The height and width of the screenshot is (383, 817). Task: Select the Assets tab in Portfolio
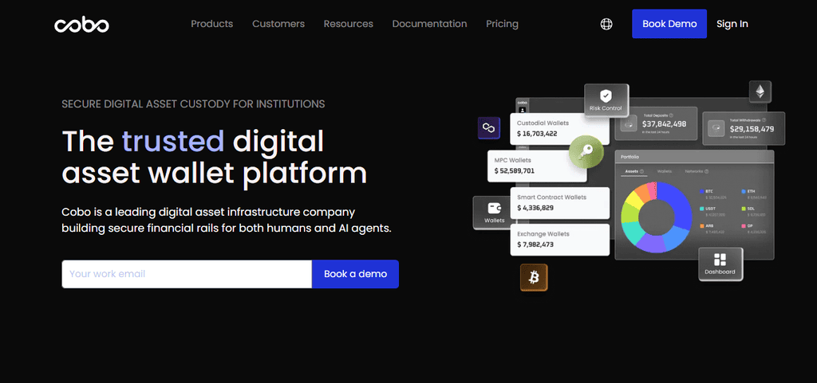(634, 171)
